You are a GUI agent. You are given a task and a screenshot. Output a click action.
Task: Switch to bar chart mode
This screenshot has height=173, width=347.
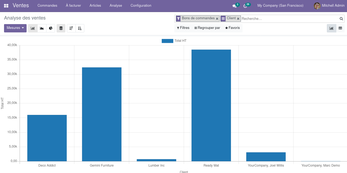coord(33,28)
